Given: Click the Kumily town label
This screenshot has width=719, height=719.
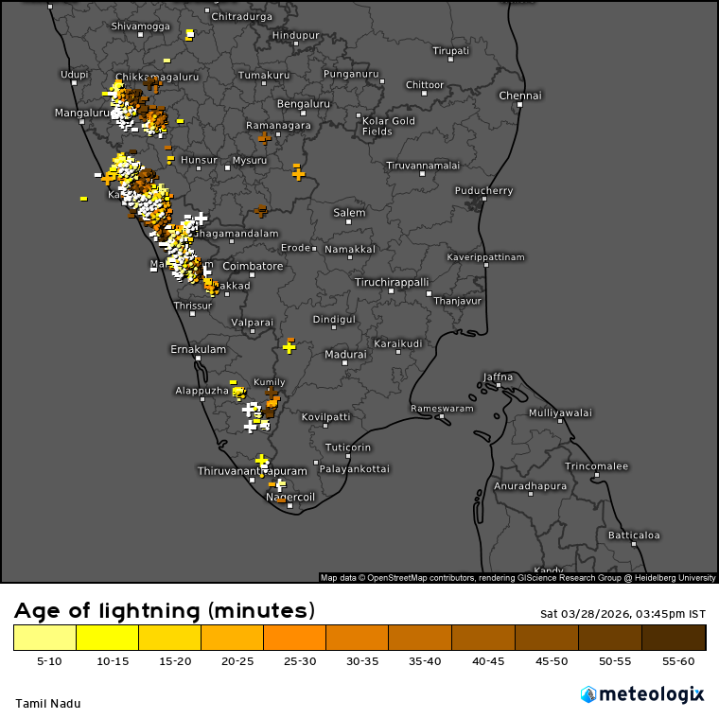Looking at the screenshot, I should (270, 382).
